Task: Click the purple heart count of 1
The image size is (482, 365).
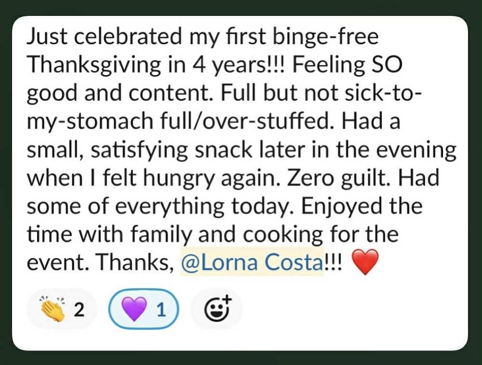Action: pos(161,310)
